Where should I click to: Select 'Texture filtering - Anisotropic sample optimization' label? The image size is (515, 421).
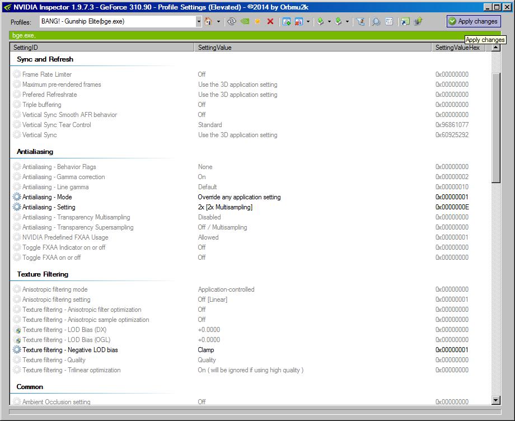[86, 320]
